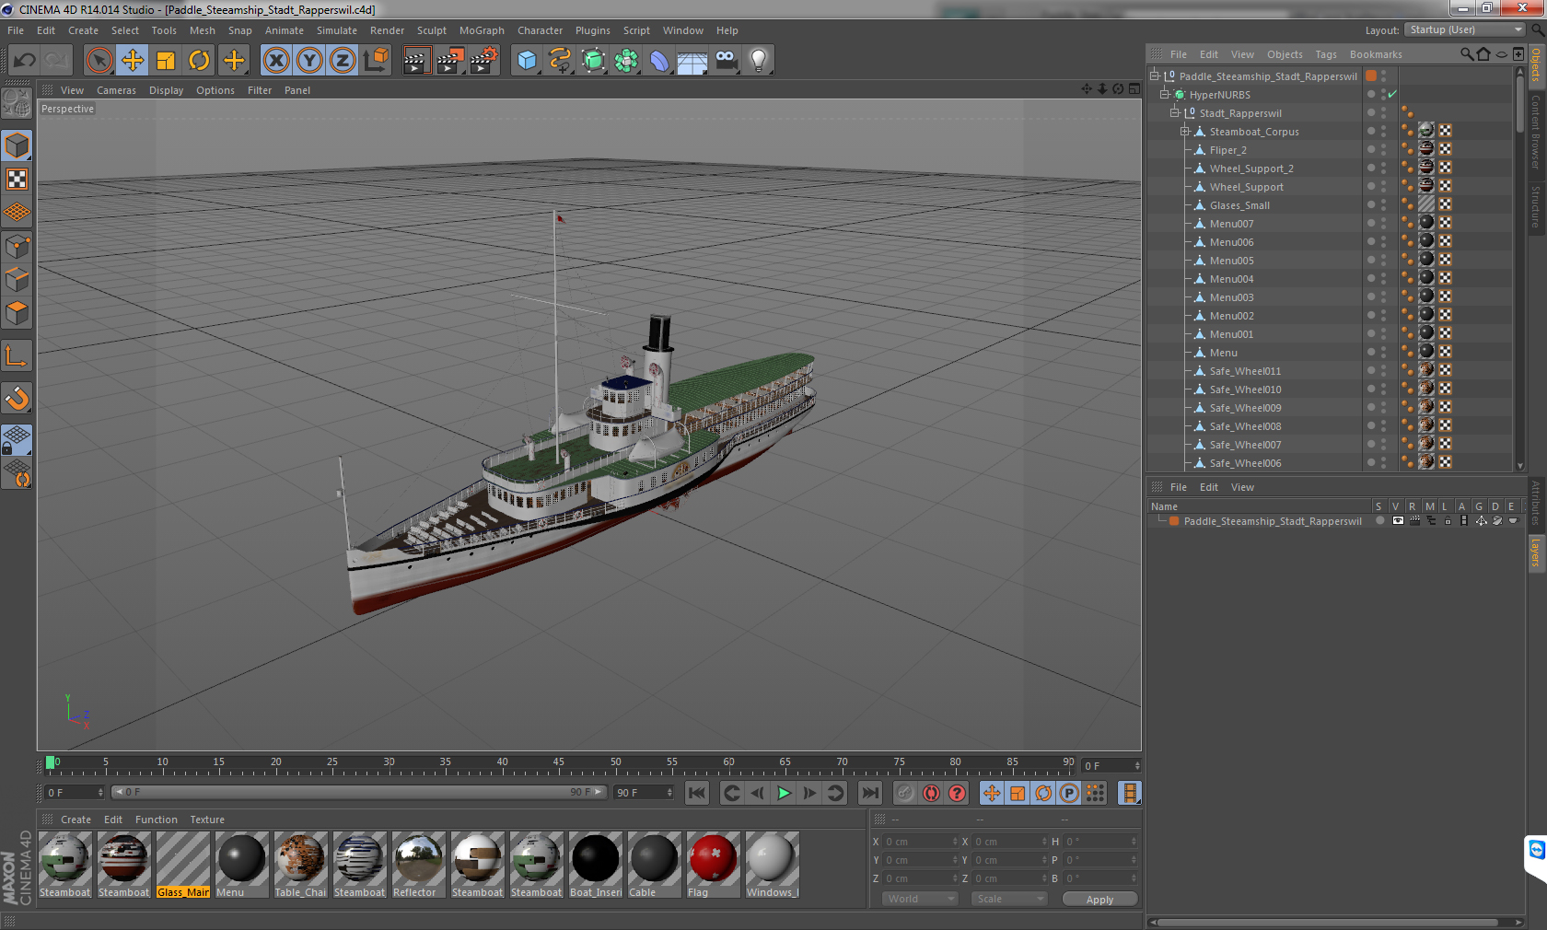Toggle Y axis lock
The width and height of the screenshot is (1547, 930).
pos(309,61)
